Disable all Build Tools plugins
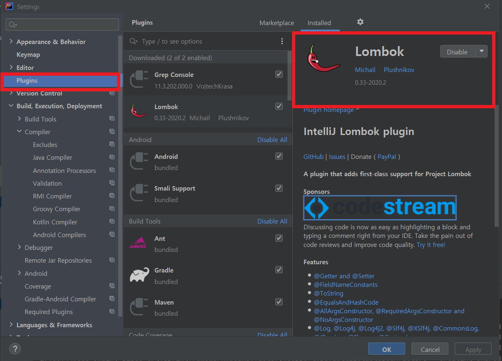This screenshot has width=502, height=361. pyautogui.click(x=272, y=221)
